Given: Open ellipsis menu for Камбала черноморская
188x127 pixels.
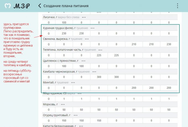Looking at the screenshot, I should (x=94, y=72).
